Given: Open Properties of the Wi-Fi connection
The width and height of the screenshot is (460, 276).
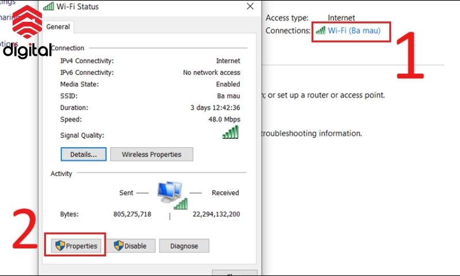Looking at the screenshot, I should [x=76, y=246].
